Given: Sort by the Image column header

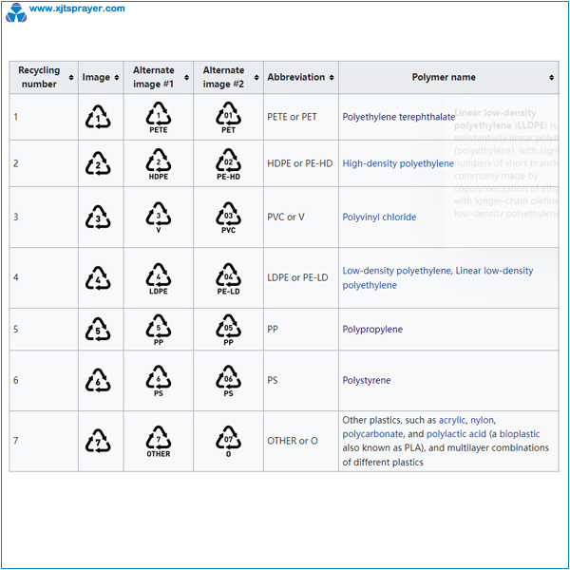Looking at the screenshot, I should click(x=101, y=78).
